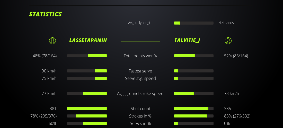The height and width of the screenshot is (128, 283).
Task: Click TALVITIE_J's total points won bar
Action: pyautogui.click(x=194, y=56)
